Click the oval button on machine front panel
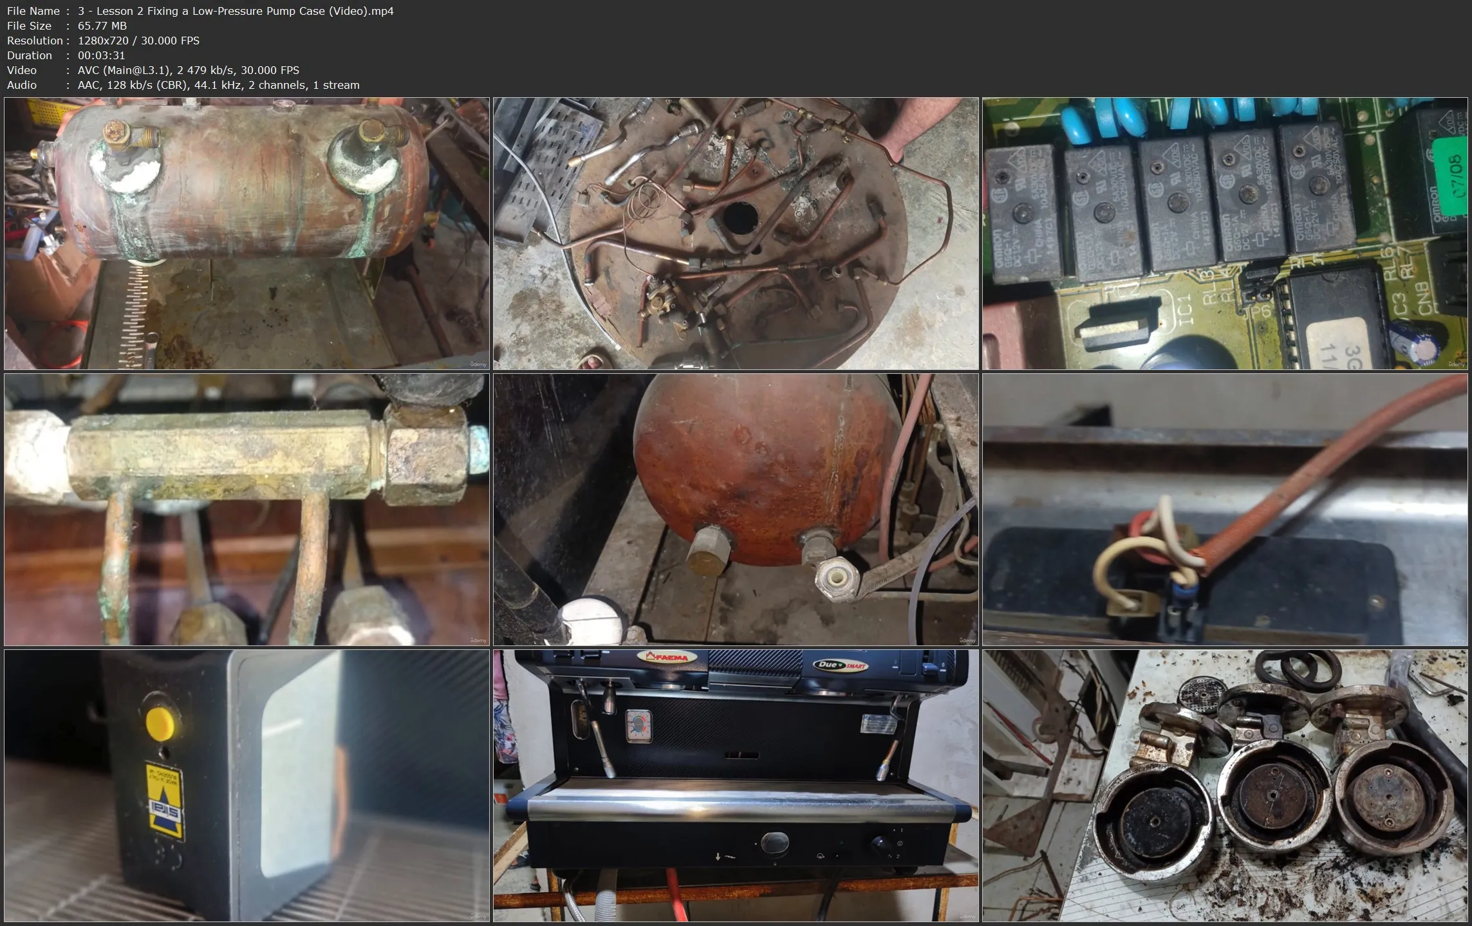The width and height of the screenshot is (1472, 926). [x=774, y=841]
